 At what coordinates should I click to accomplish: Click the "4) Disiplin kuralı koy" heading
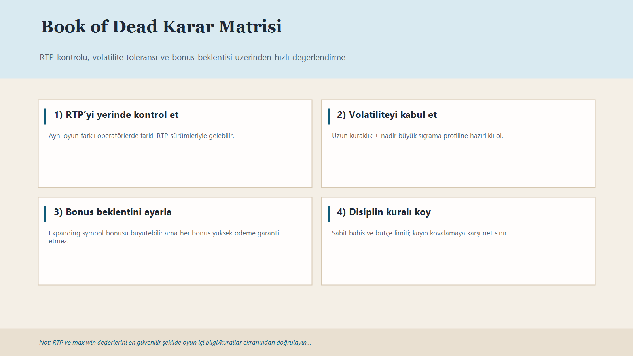point(384,212)
